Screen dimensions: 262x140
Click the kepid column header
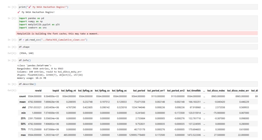(x=56, y=91)
